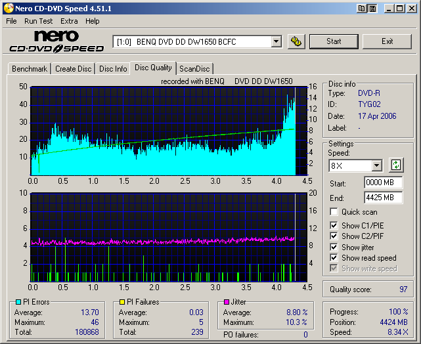The image size is (421, 344).
Task: Click the Position value 4424 MB
Action: pos(394,322)
